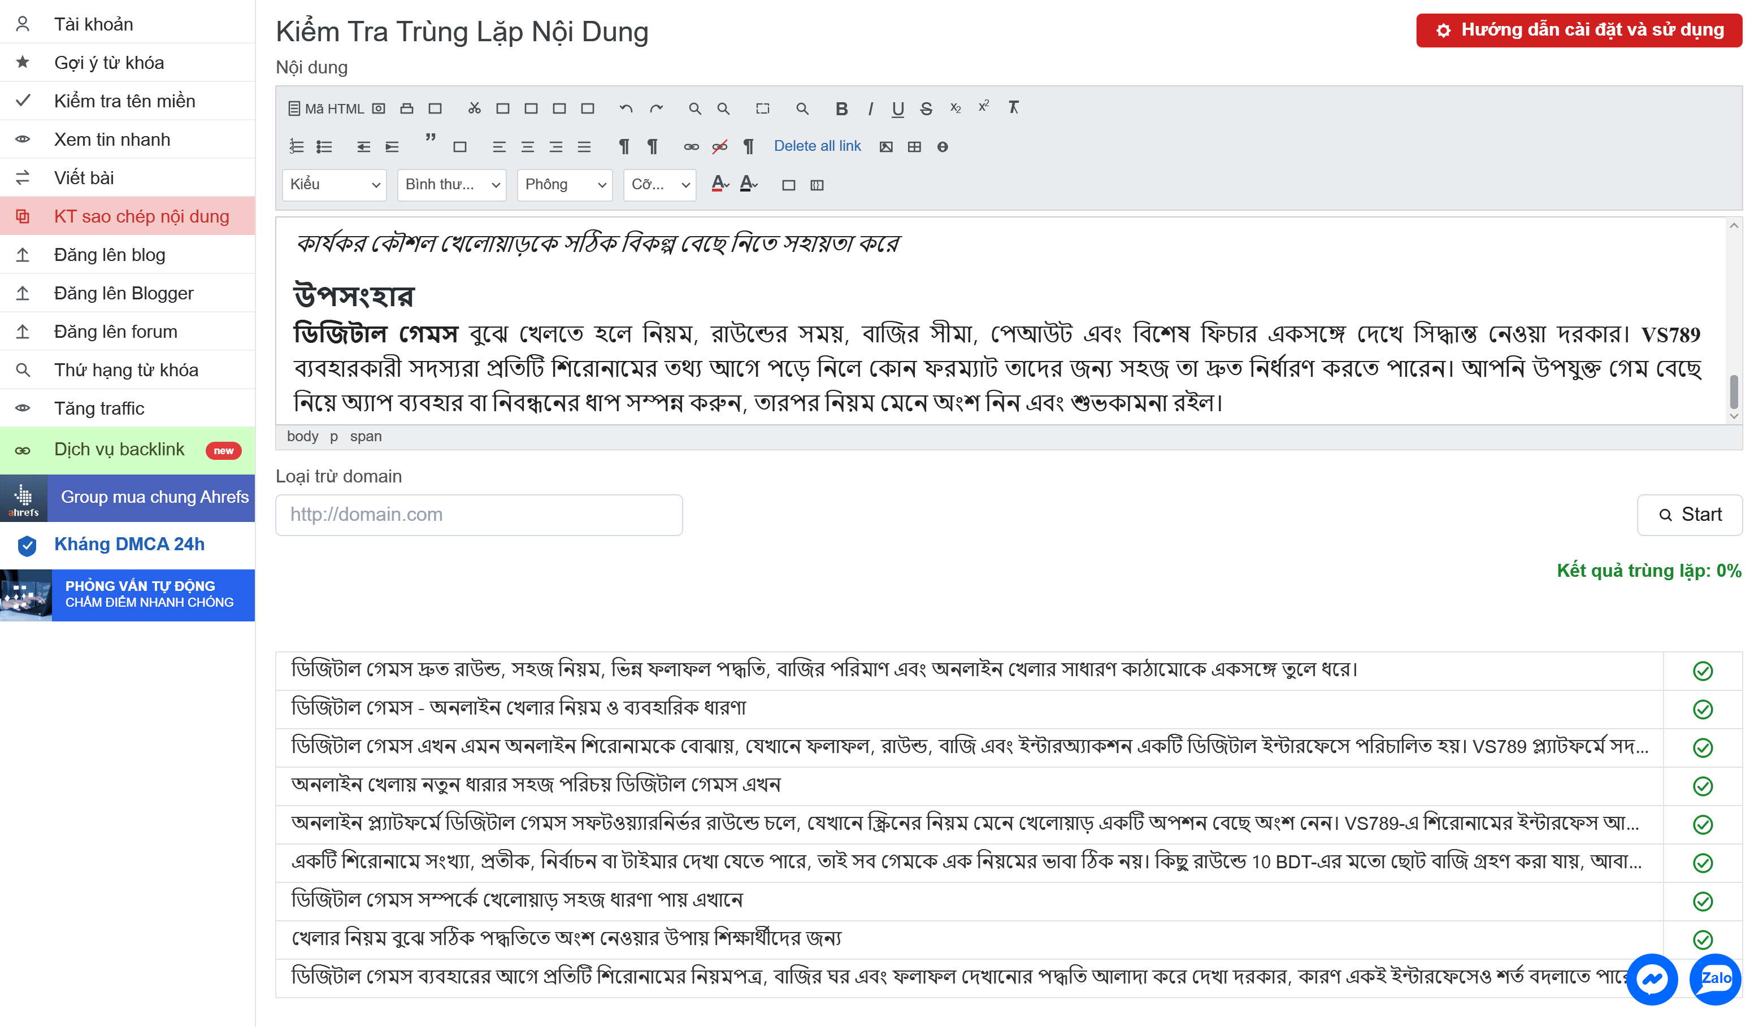Open the Kiểu styles dropdown
The height and width of the screenshot is (1027, 1763).
point(335,185)
